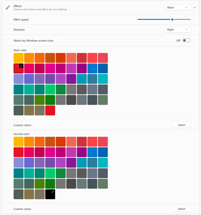Select the brighter blue swatch in Second color
This screenshot has width=201, height=215.
coord(92,152)
